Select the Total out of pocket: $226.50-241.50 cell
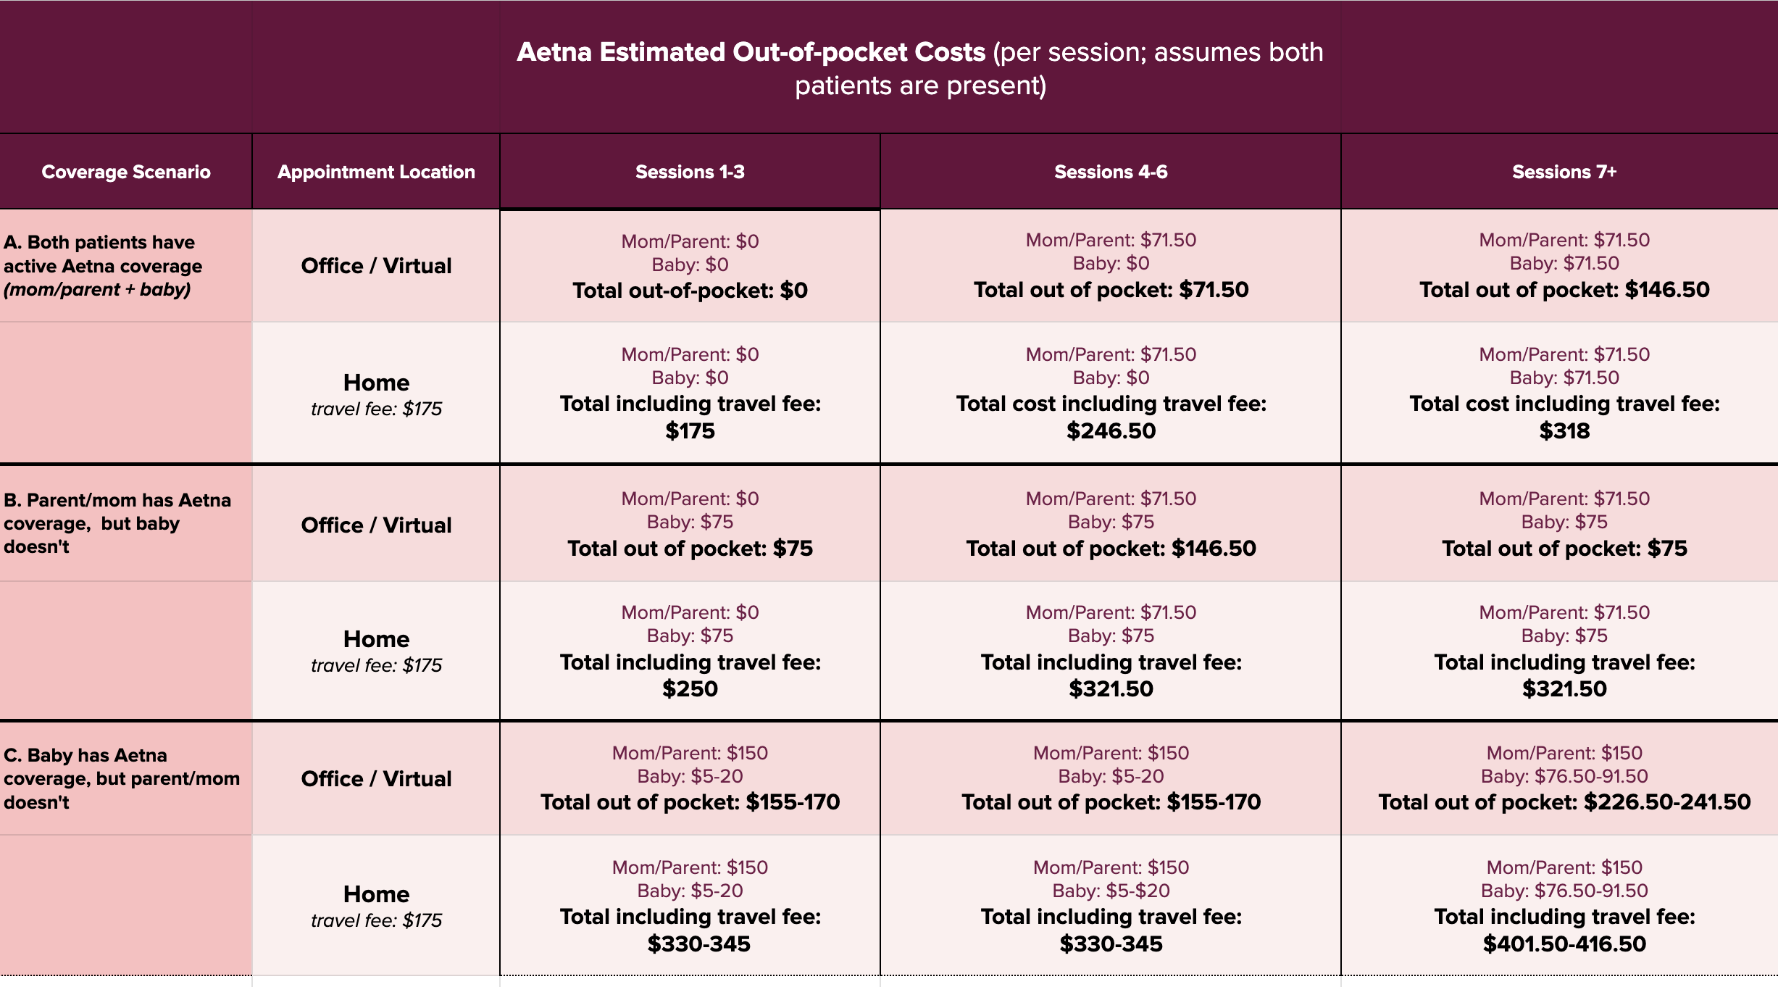 point(1564,778)
